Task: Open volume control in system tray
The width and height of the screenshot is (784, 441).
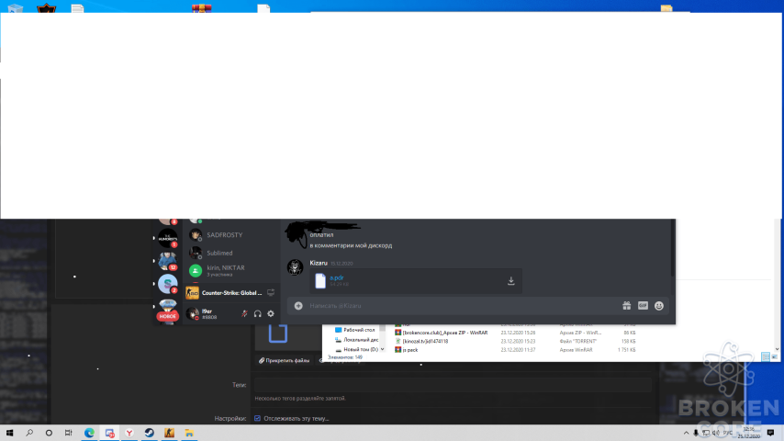Action: pyautogui.click(x=715, y=433)
